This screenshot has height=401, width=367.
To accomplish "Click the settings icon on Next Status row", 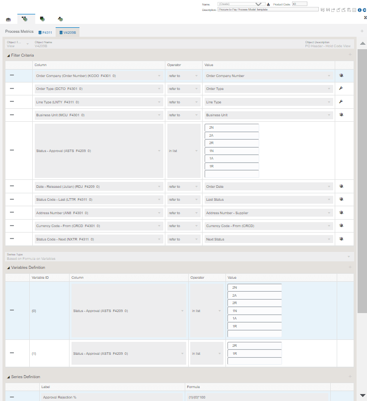I will click(x=341, y=239).
